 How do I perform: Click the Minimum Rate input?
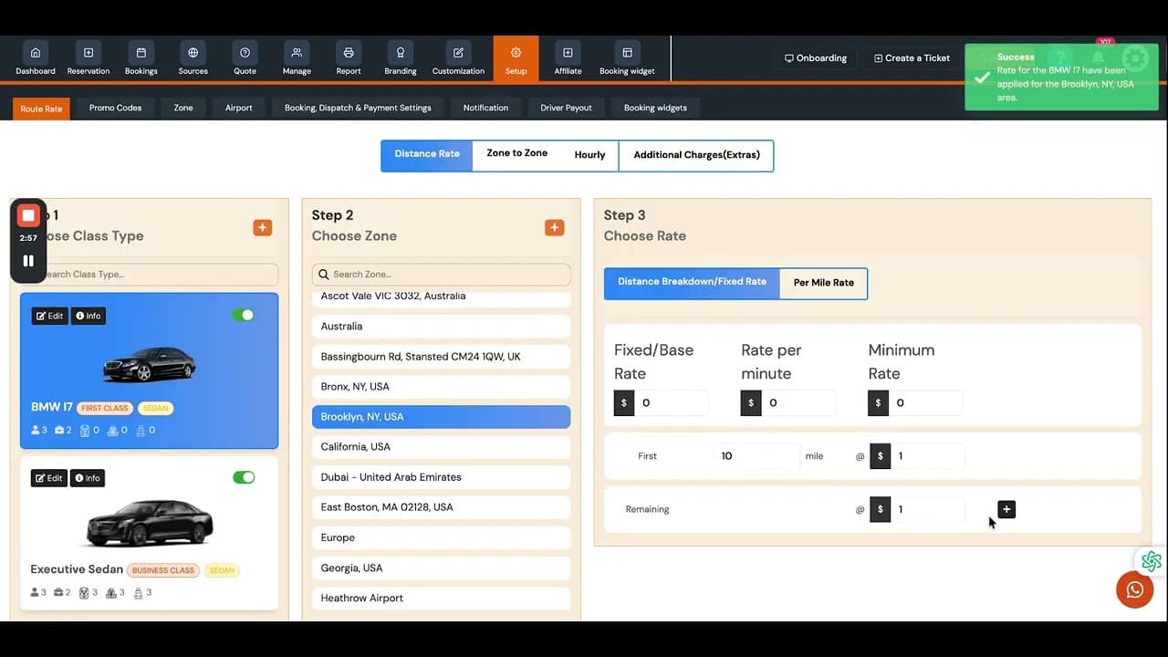point(925,402)
